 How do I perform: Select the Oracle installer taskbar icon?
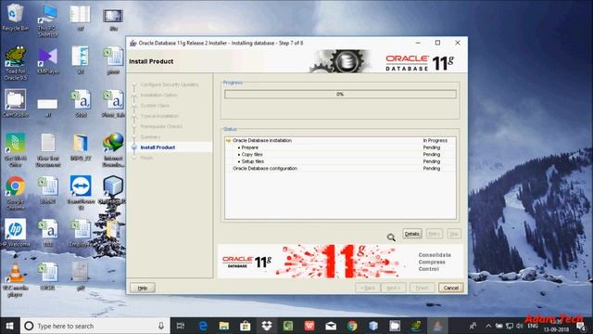437,326
